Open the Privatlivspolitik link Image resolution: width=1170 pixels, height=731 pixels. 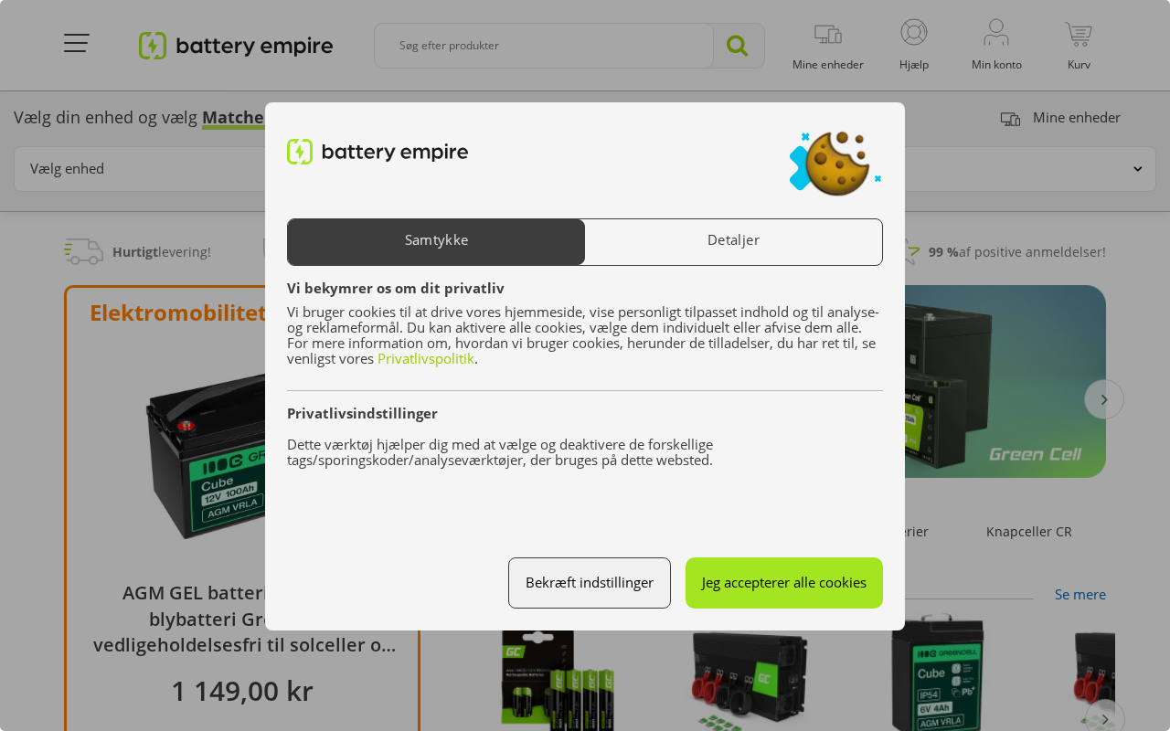click(426, 358)
